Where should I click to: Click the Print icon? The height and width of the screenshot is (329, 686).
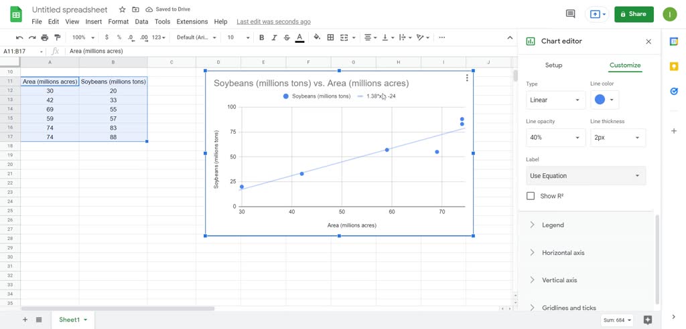coord(44,37)
